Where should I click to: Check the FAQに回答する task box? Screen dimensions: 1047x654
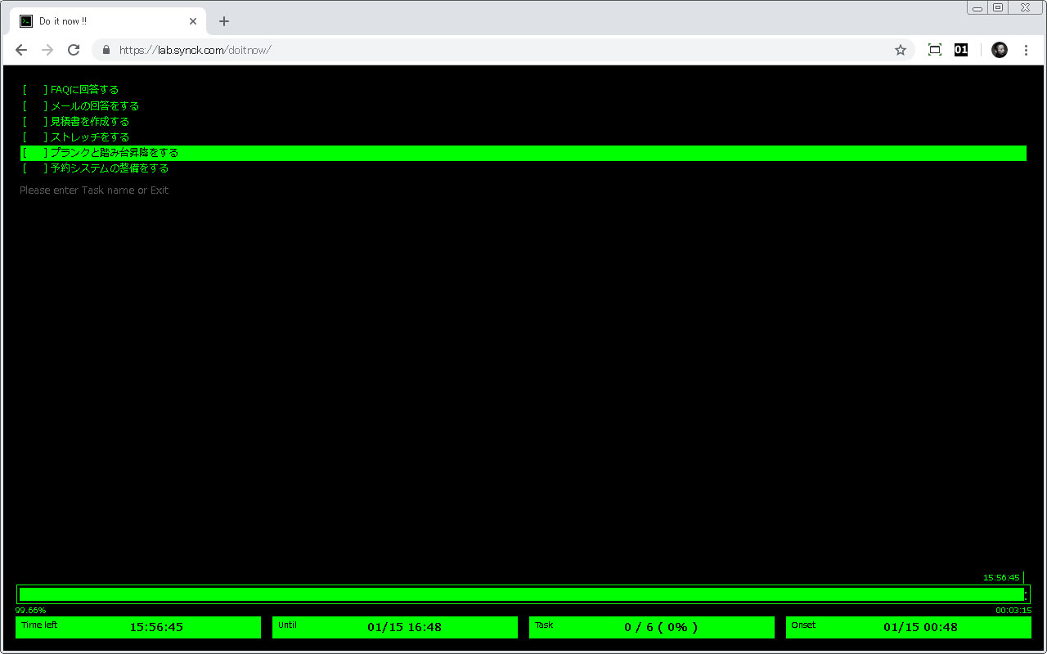tap(35, 90)
